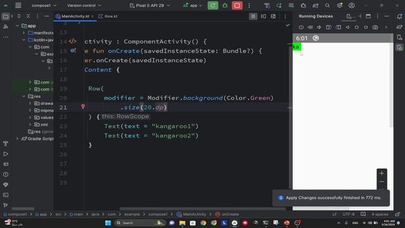Image resolution: width=405 pixels, height=228 pixels.
Task: Expand the manifests folder
Action: (24, 33)
